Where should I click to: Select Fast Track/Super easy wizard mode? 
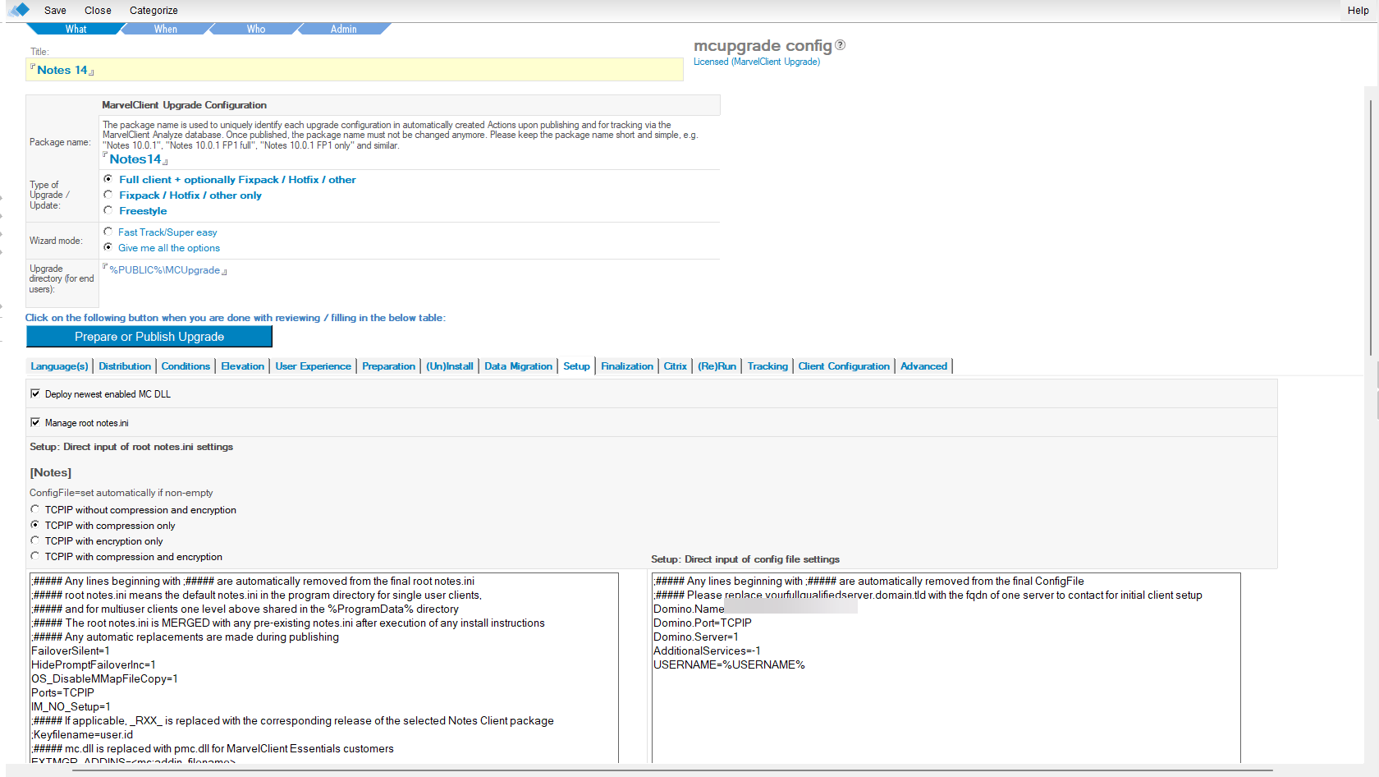coord(108,232)
